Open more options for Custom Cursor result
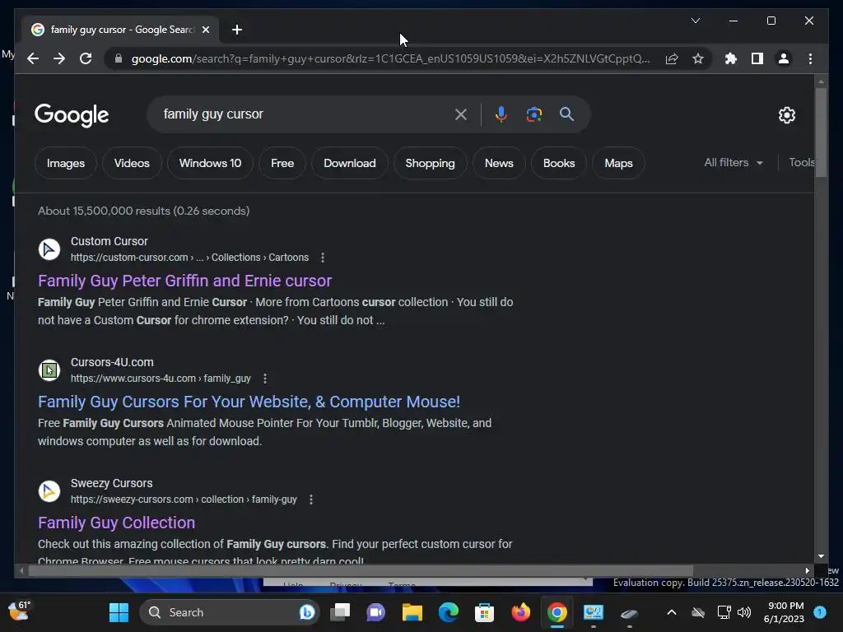Image resolution: width=843 pixels, height=632 pixels. pos(323,258)
